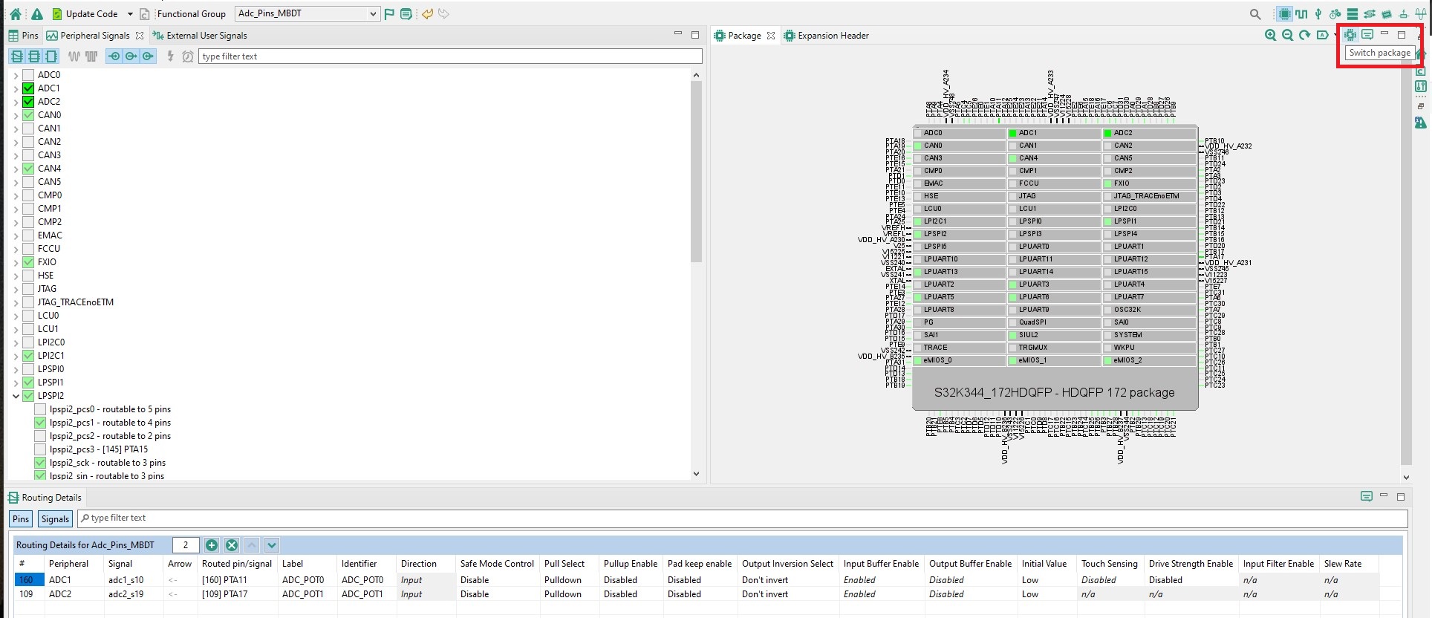This screenshot has width=1432, height=618.
Task: Open the Home icon in top toolbar
Action: point(16,13)
